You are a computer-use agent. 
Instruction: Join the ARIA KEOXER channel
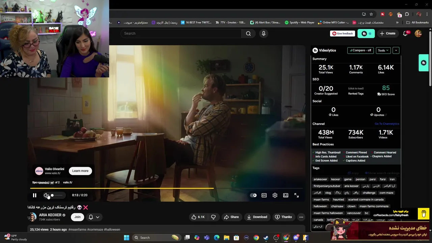pos(77,217)
